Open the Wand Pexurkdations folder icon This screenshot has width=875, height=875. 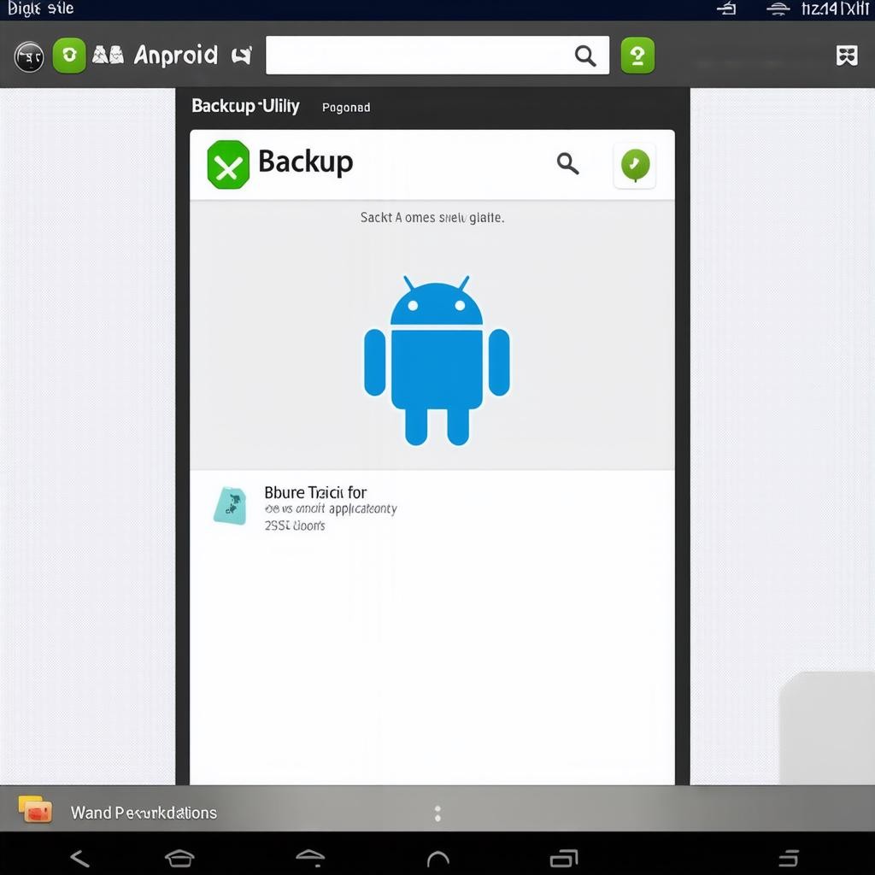point(35,810)
